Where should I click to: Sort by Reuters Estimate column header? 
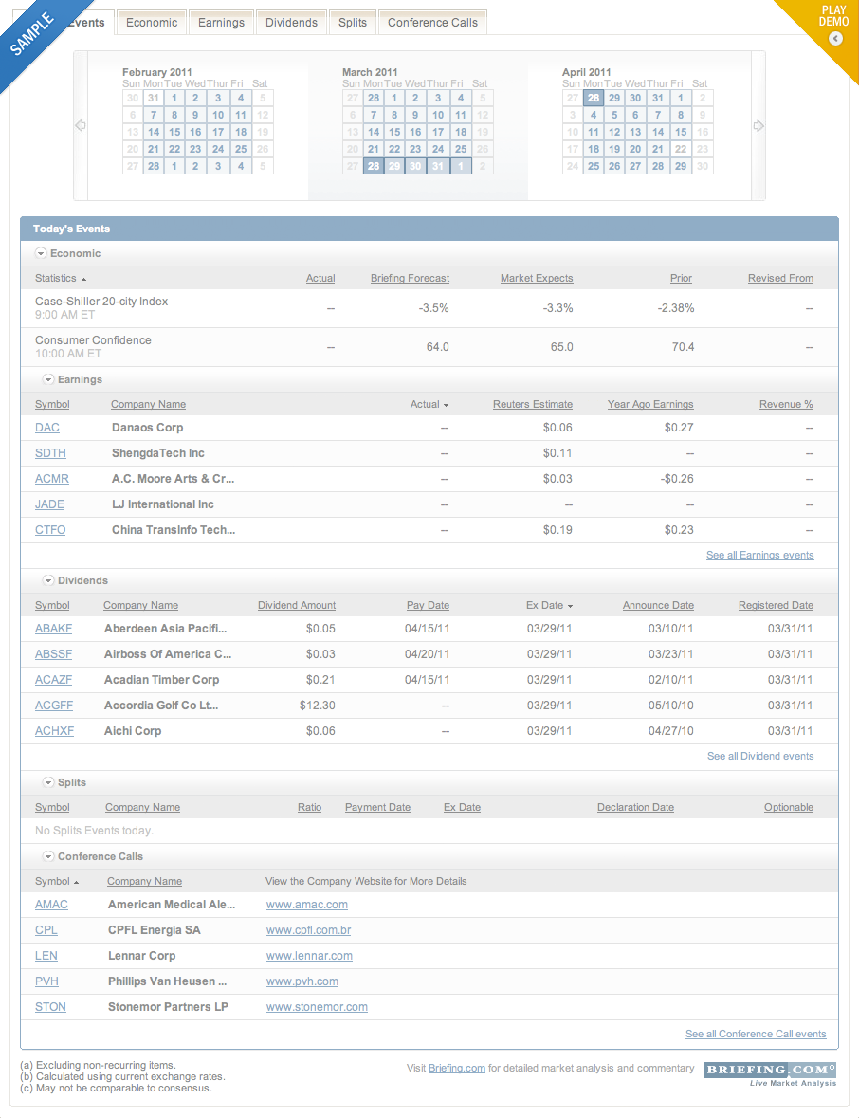533,404
